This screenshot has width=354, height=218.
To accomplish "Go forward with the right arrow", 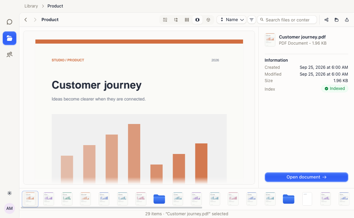I will (35, 20).
